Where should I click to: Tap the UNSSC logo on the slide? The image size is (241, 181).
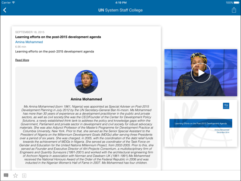coord(226,106)
